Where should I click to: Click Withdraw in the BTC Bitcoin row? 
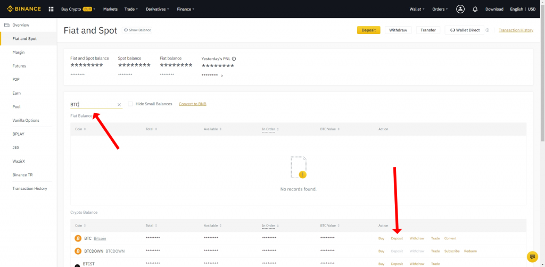tap(417, 238)
